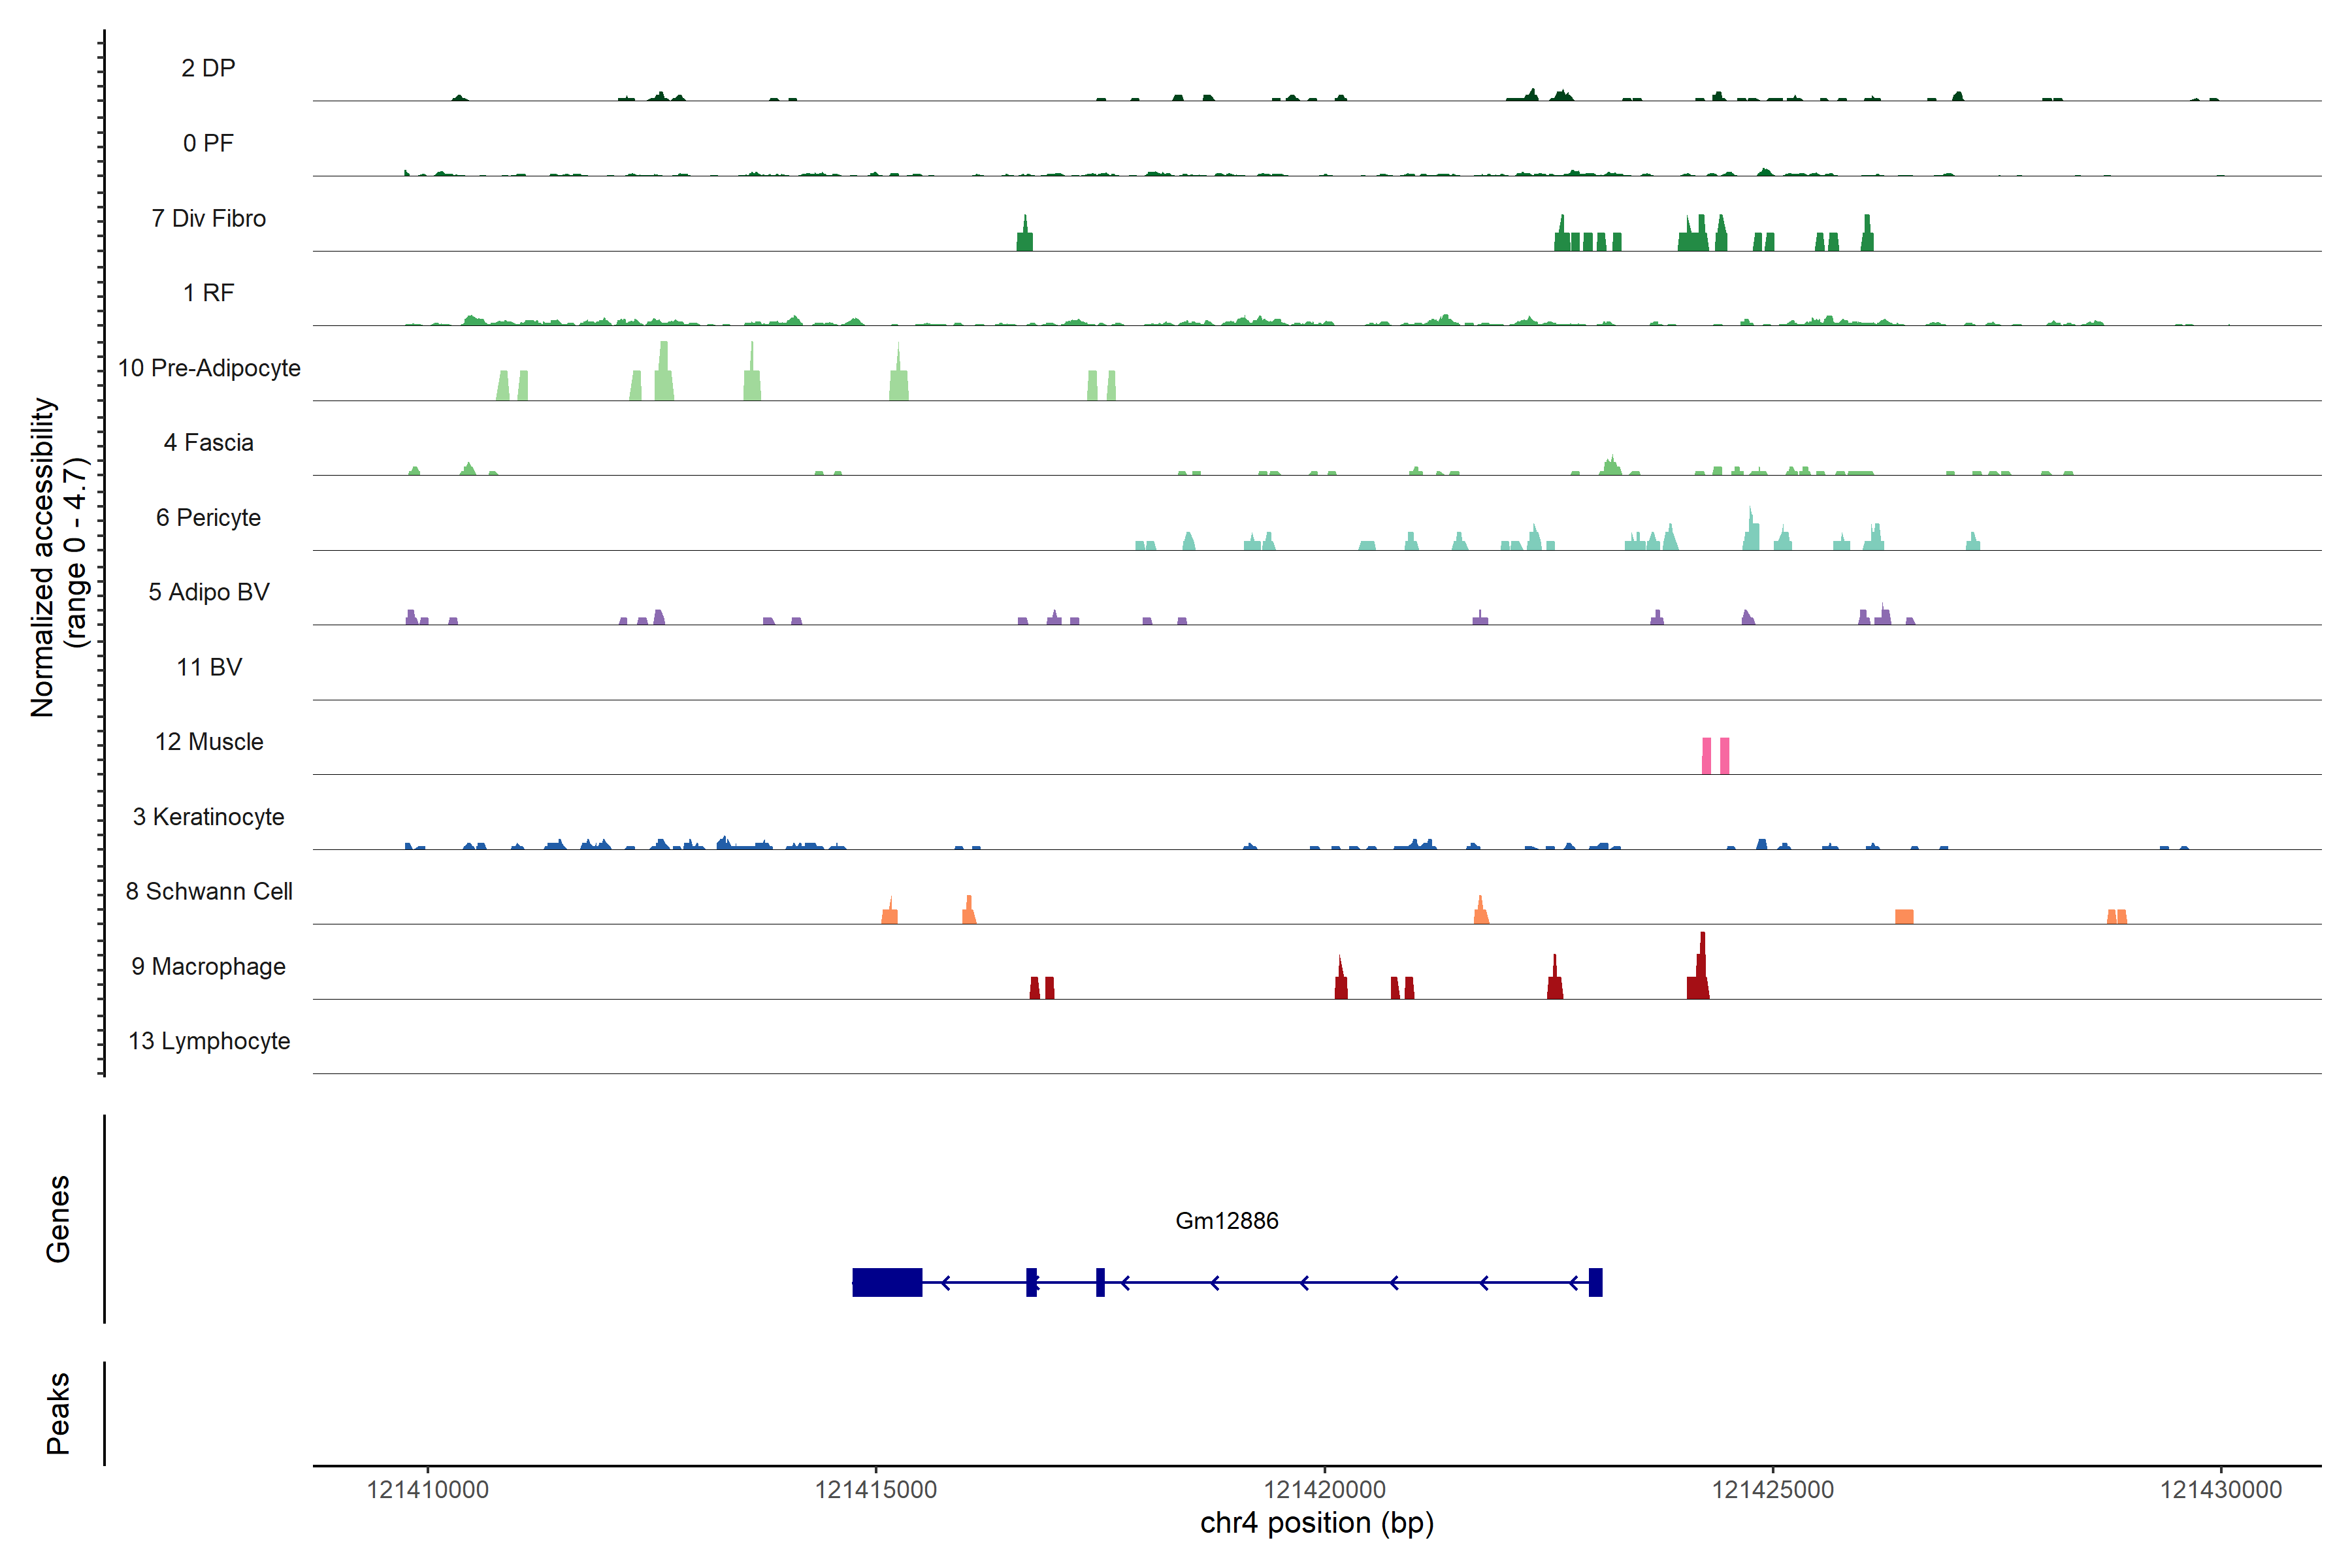This screenshot has height=1568, width=2352.
Task: Click the 6 Pericyte track label
Action: (209, 517)
